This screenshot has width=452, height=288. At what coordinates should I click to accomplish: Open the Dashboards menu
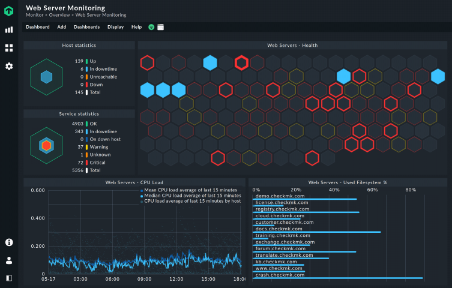pos(87,27)
